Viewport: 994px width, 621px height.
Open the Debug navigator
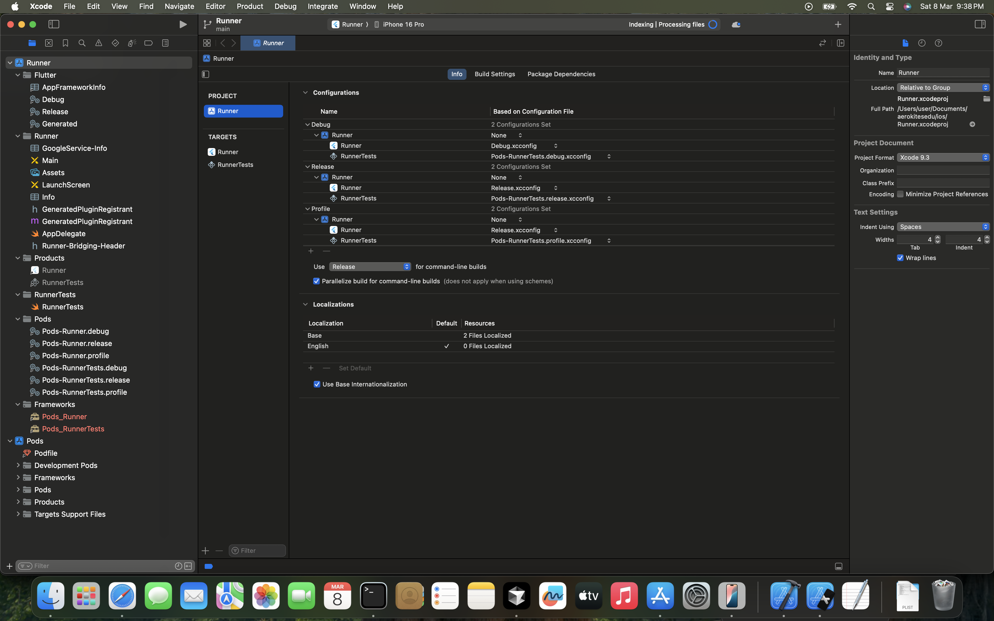[x=132, y=43]
